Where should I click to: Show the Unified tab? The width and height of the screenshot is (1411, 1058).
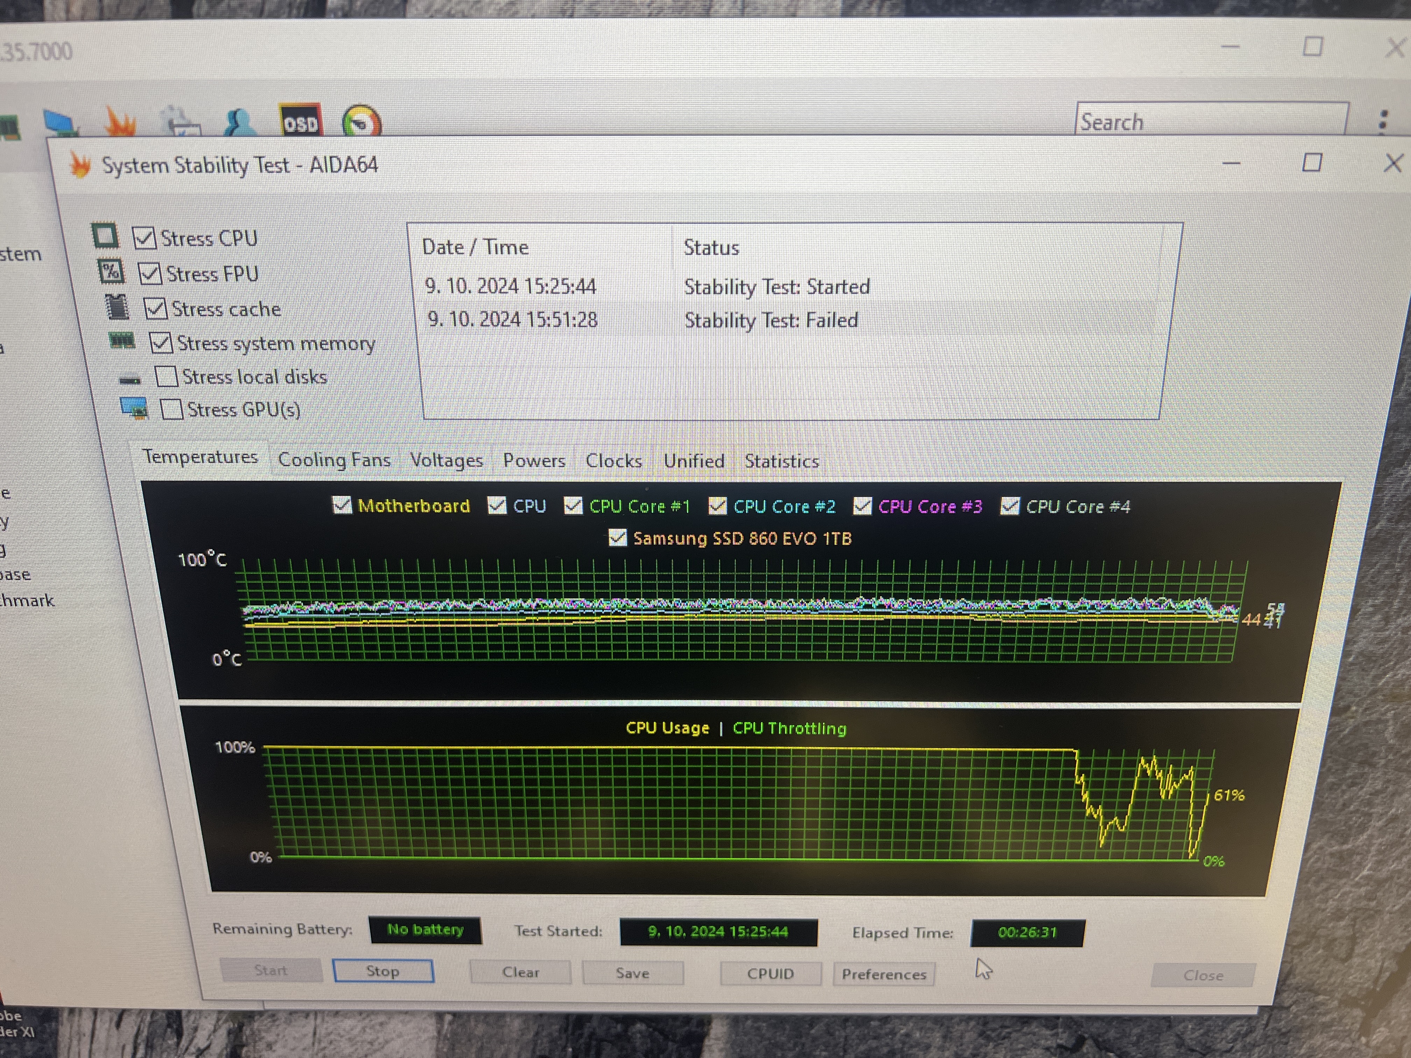point(694,461)
